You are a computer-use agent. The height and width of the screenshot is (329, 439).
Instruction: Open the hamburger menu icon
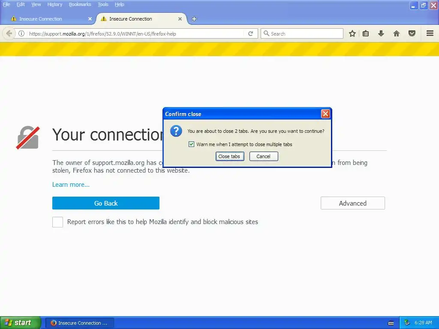coord(430,33)
